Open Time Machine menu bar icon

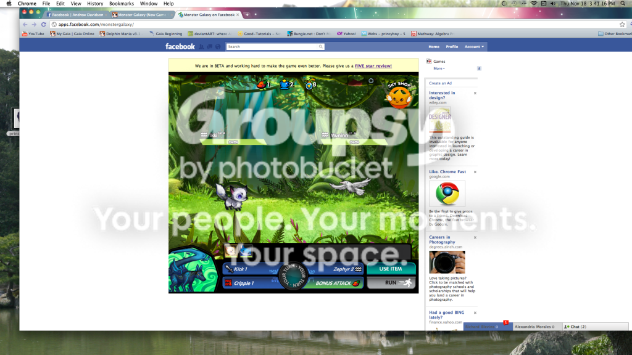click(x=514, y=3)
